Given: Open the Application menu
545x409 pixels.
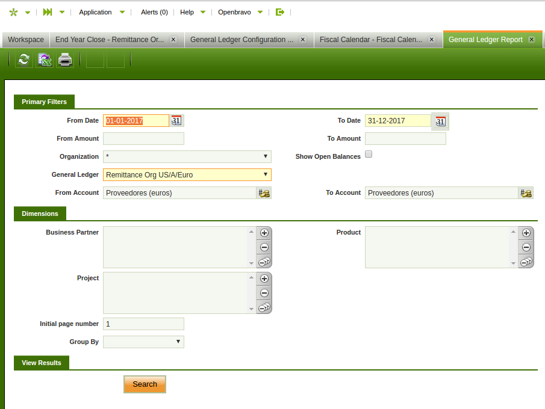Looking at the screenshot, I should 95,12.
